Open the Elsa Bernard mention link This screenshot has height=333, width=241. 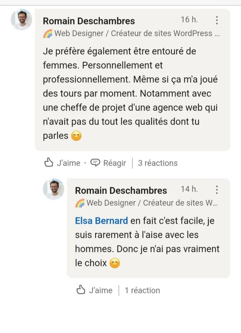(x=101, y=221)
